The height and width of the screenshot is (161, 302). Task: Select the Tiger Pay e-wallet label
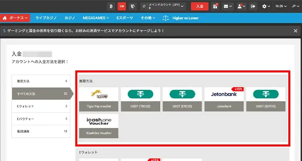(99, 106)
